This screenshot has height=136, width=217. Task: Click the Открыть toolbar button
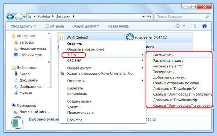(x=54, y=26)
